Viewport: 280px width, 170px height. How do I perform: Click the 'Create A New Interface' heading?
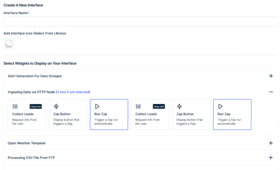coord(23,5)
